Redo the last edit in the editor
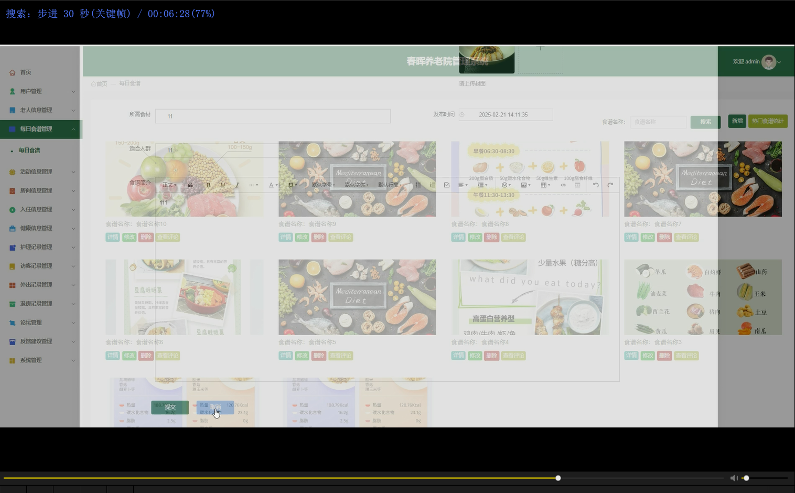The image size is (795, 493). point(610,185)
